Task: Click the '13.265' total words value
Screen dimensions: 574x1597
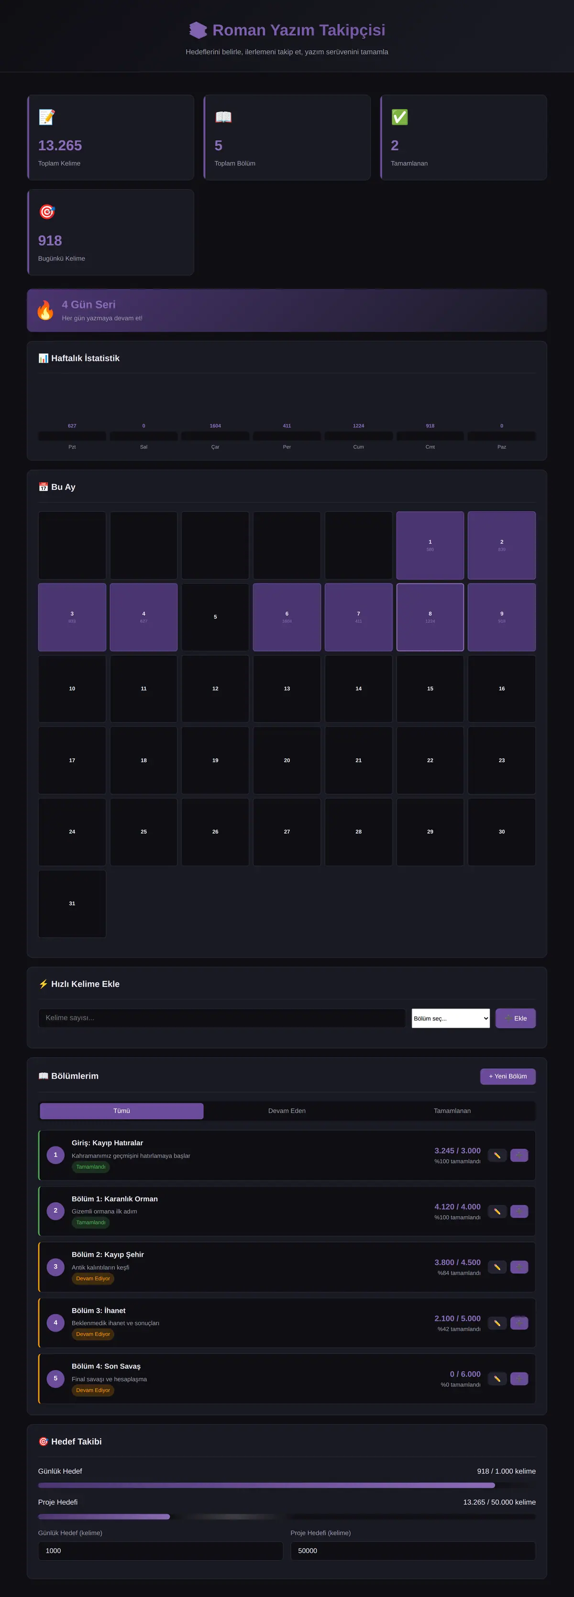Action: tap(60, 145)
